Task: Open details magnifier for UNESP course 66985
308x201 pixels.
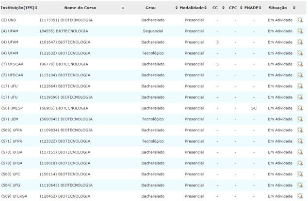Action: coord(300,108)
